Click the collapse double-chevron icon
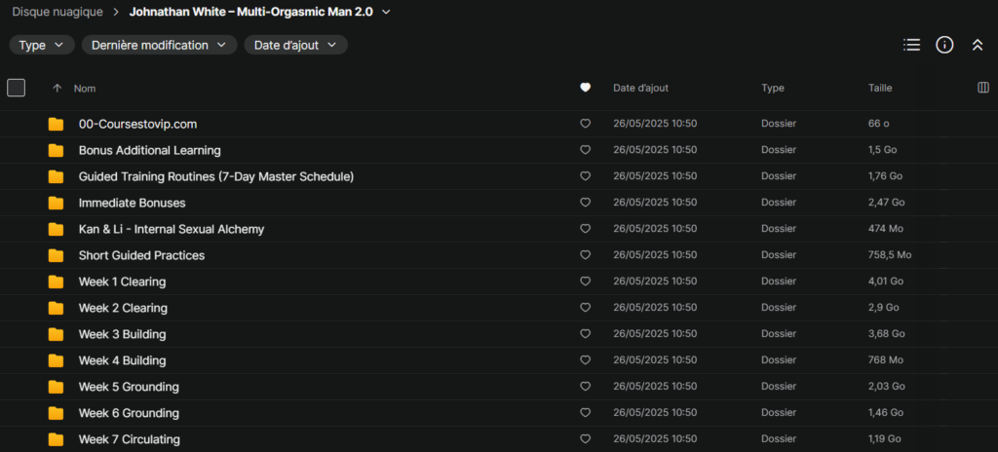998x452 pixels. [978, 45]
